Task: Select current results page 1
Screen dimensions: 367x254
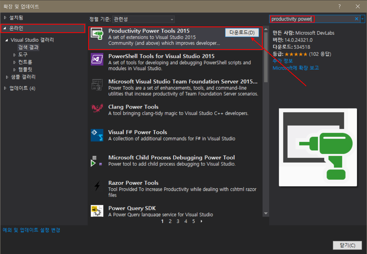Action: point(162,221)
